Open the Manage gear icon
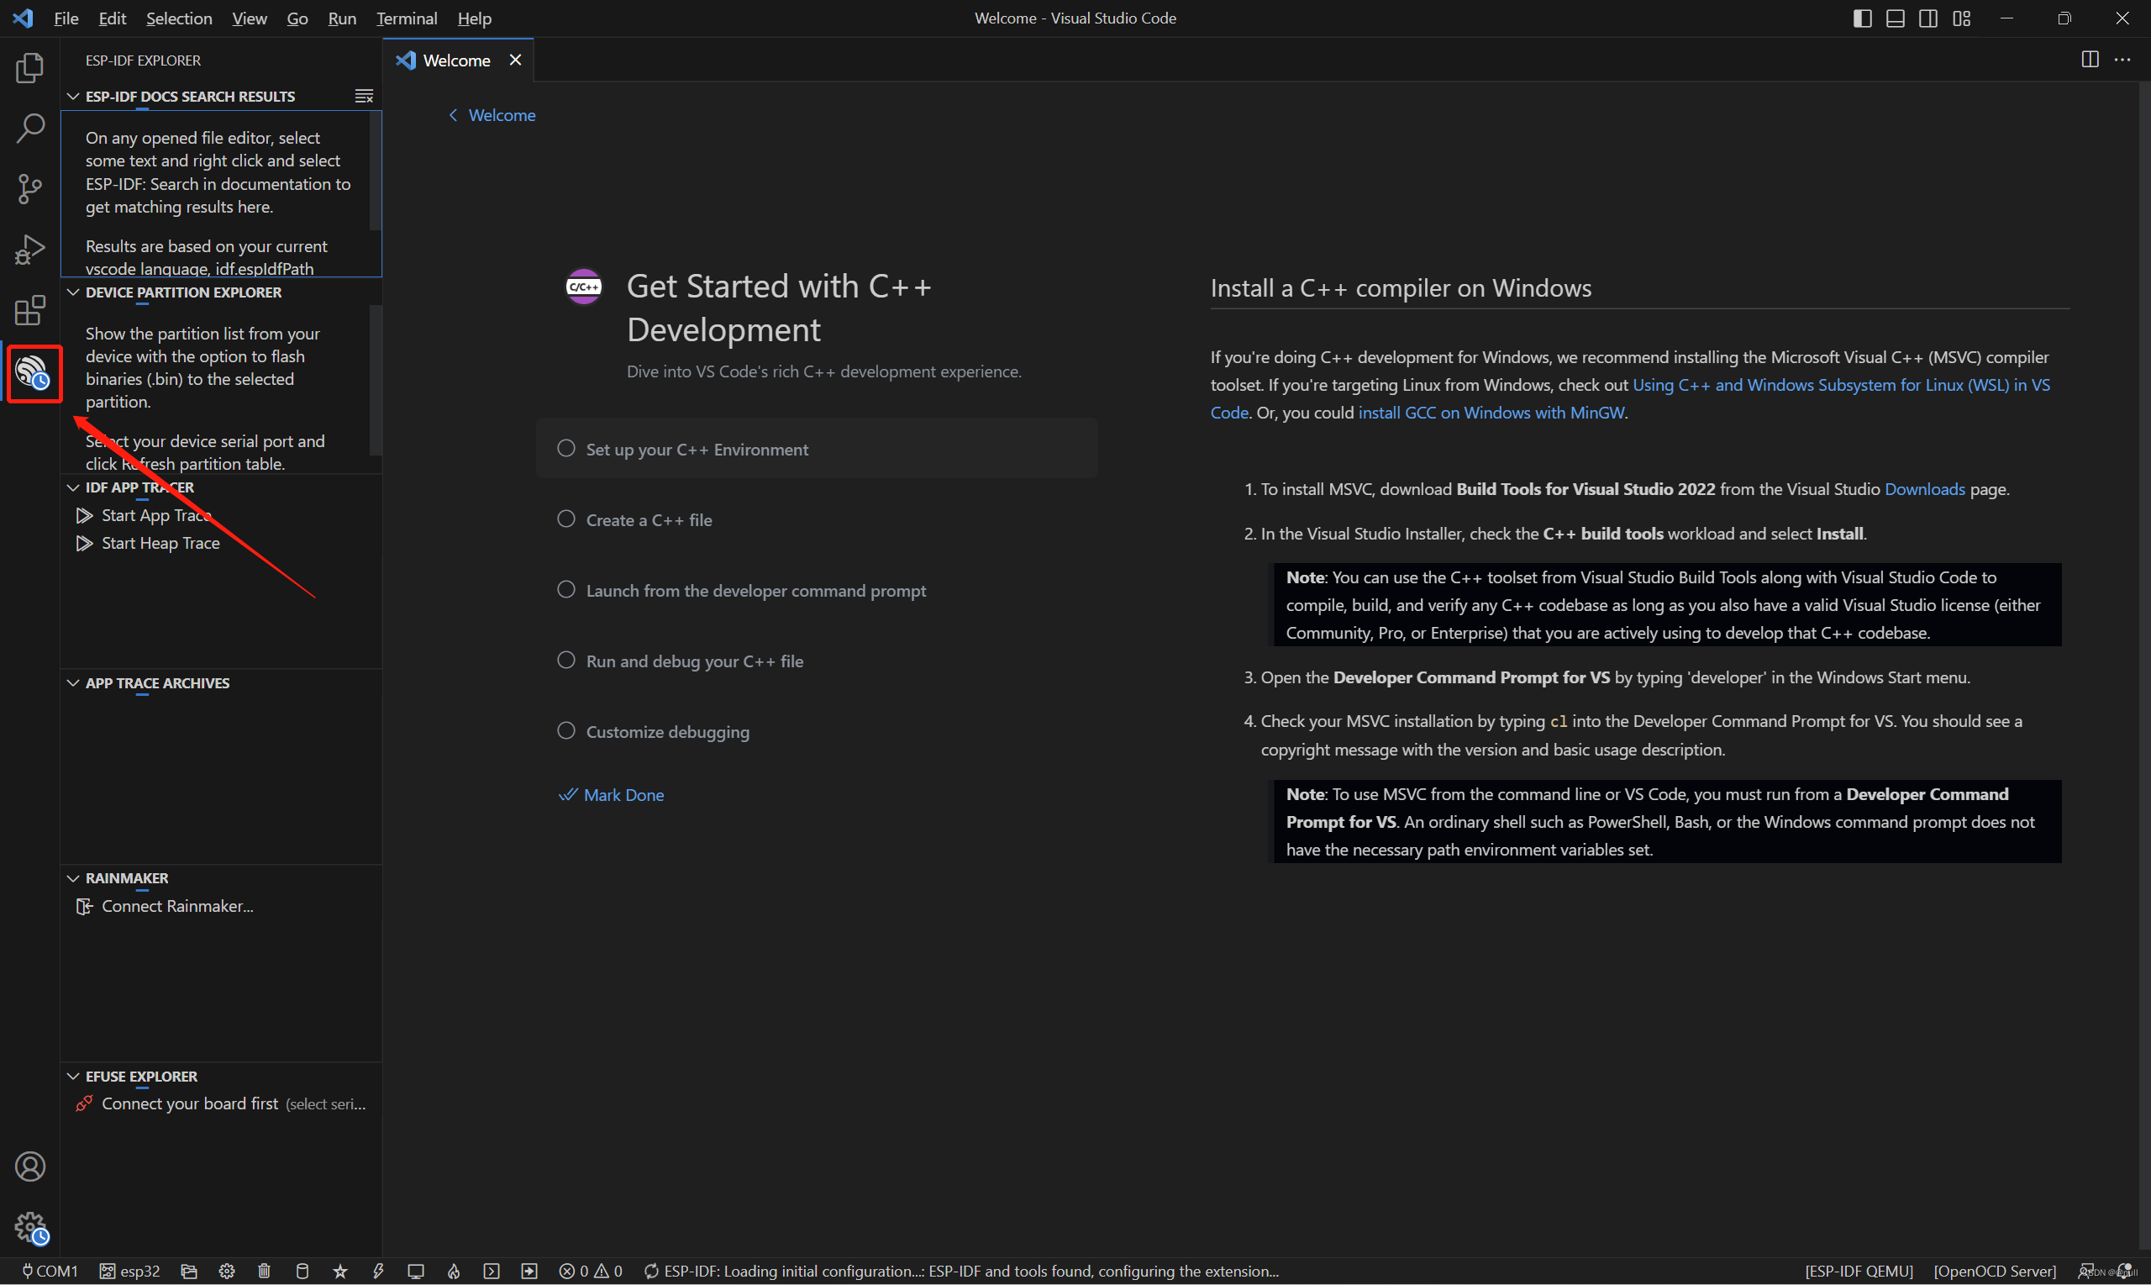Screen dimensions: 2151x1285 [31, 1228]
